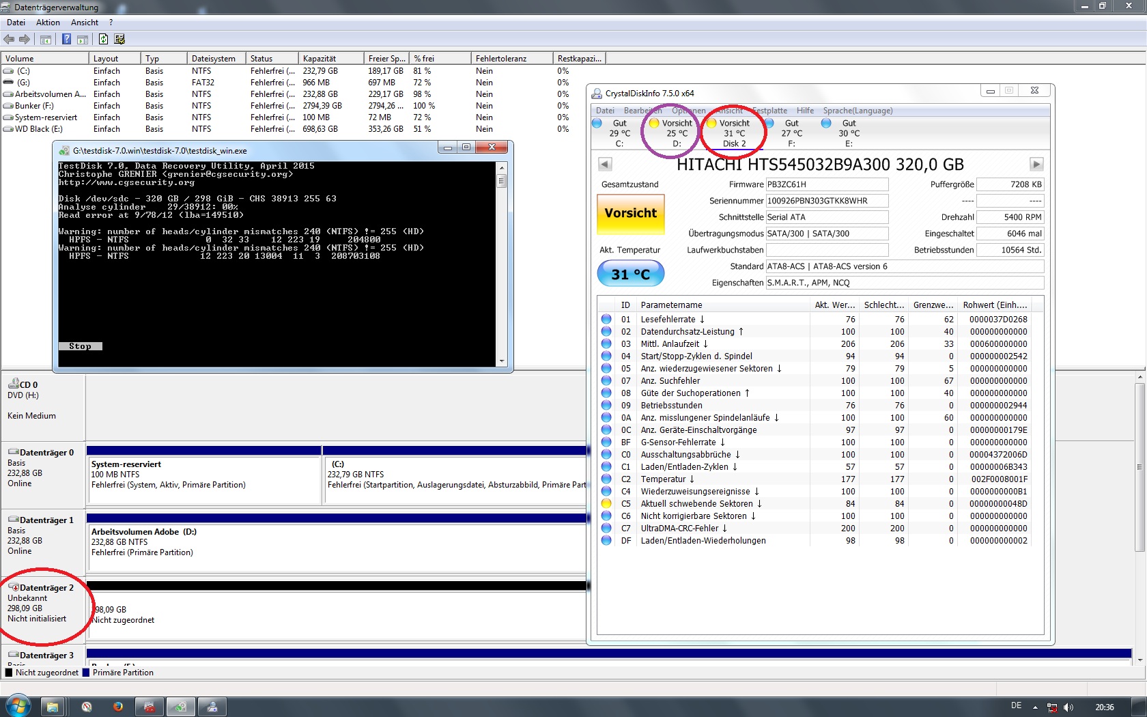The image size is (1147, 717).
Task: Select the (G:) removable drive icon in volume list
Action: (x=8, y=83)
